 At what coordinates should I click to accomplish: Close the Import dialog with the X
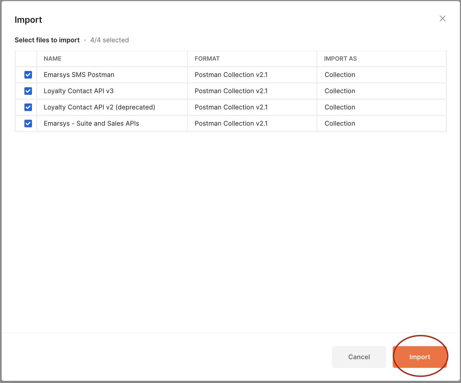tap(442, 18)
